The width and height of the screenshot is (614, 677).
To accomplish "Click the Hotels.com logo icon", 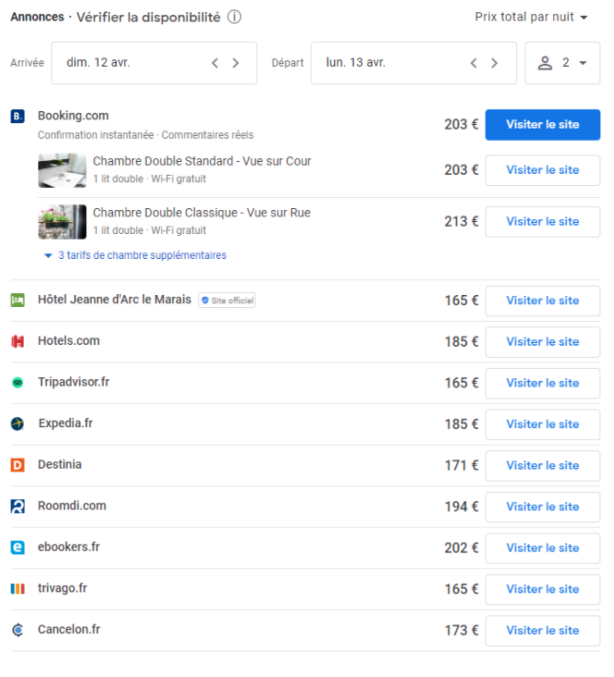I will point(18,341).
